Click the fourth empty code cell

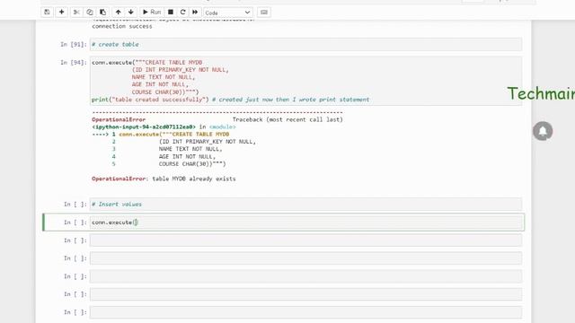305,294
